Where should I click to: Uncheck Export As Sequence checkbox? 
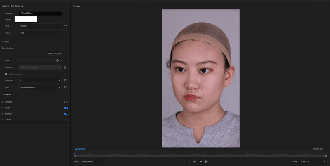(6, 74)
